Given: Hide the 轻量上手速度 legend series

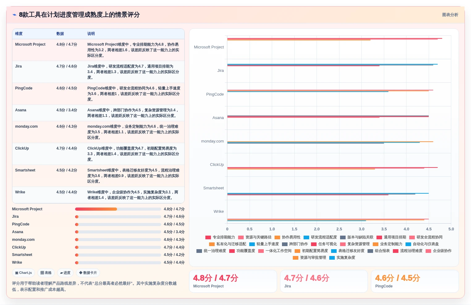Looking at the screenshot, I should click(x=264, y=244).
